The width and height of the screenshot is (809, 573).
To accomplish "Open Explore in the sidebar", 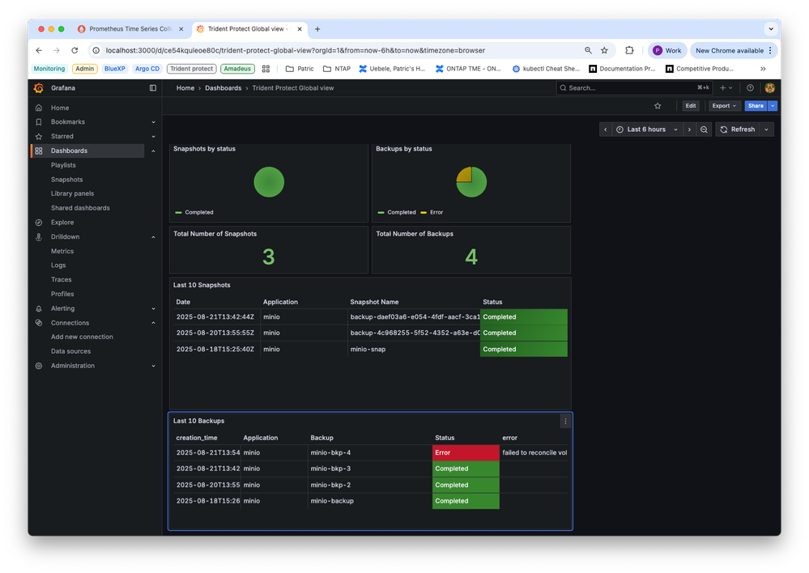I will (x=62, y=223).
